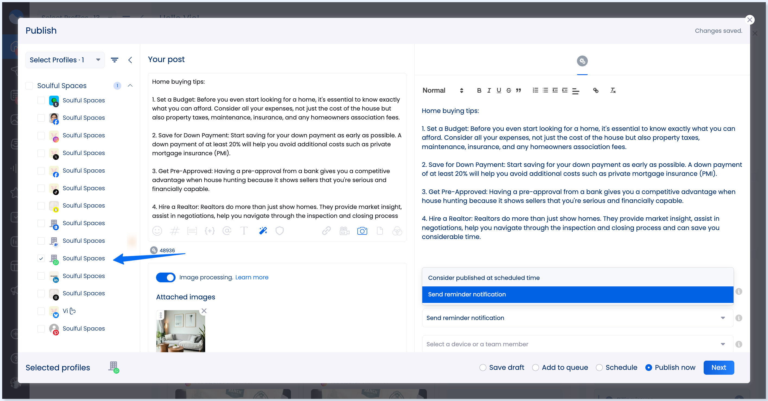
Task: Choose the Save draft radio option
Action: click(x=483, y=368)
